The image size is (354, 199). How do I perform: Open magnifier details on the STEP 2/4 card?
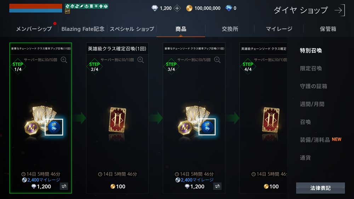tap(141, 60)
